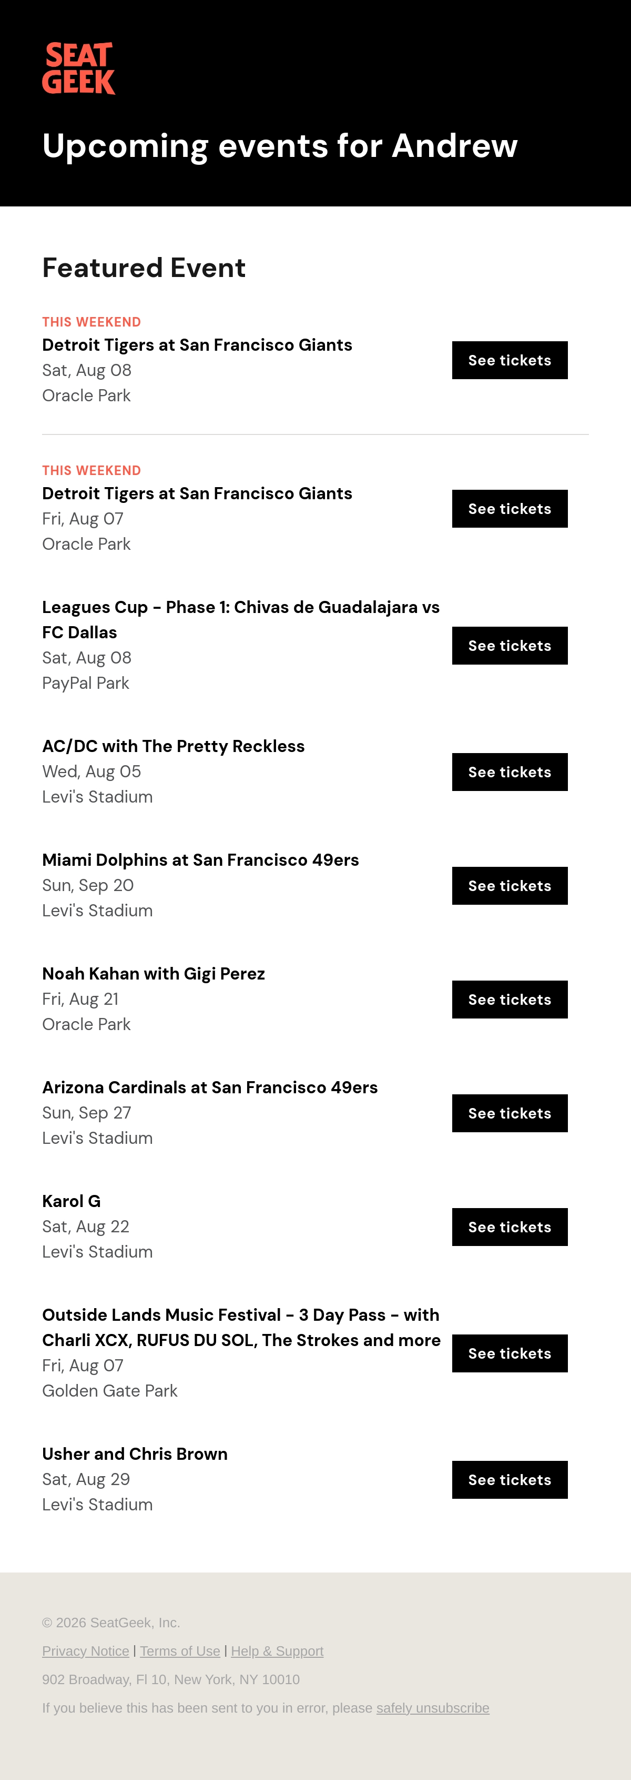
Task: See tickets for AC/DC with The Pretty Reckless
Action: click(x=510, y=772)
